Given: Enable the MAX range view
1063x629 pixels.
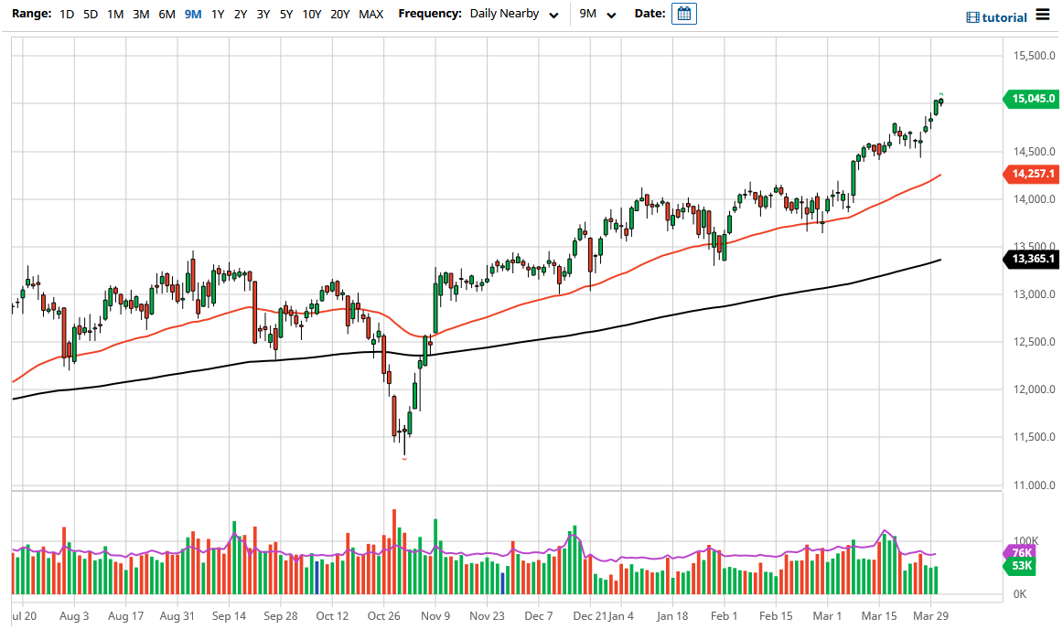Looking at the screenshot, I should pos(370,14).
